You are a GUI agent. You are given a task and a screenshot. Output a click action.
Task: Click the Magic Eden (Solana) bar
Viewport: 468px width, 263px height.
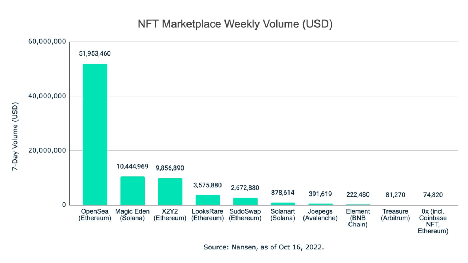[x=132, y=191]
